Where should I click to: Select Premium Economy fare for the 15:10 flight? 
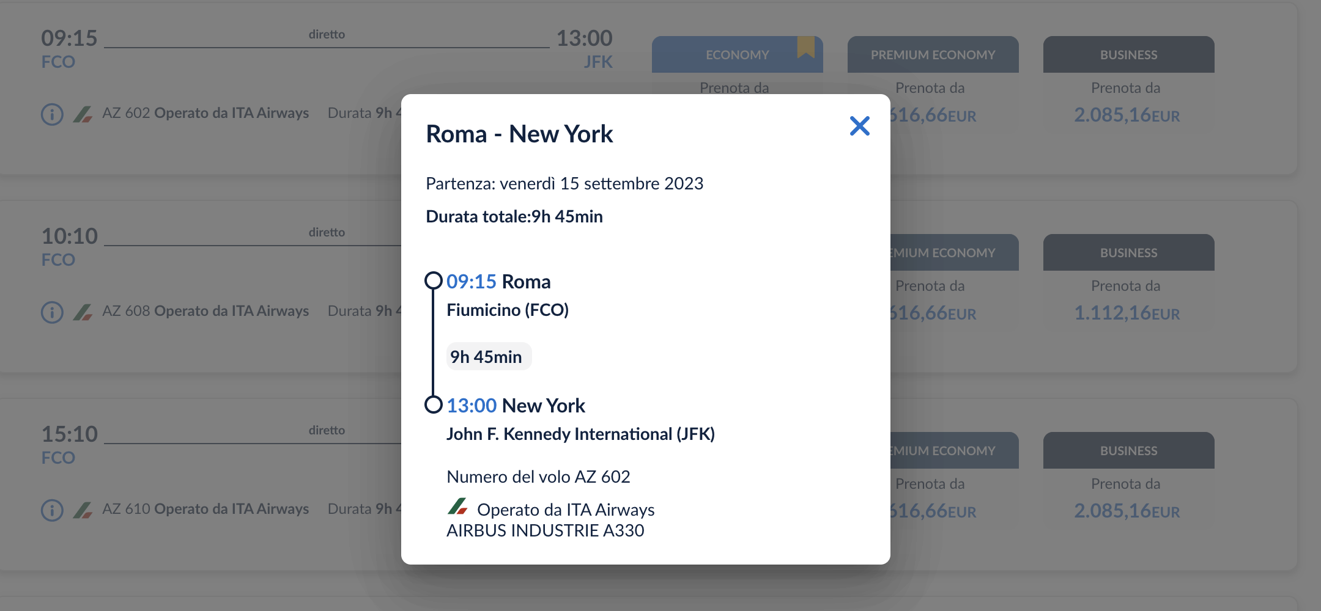pyautogui.click(x=954, y=450)
